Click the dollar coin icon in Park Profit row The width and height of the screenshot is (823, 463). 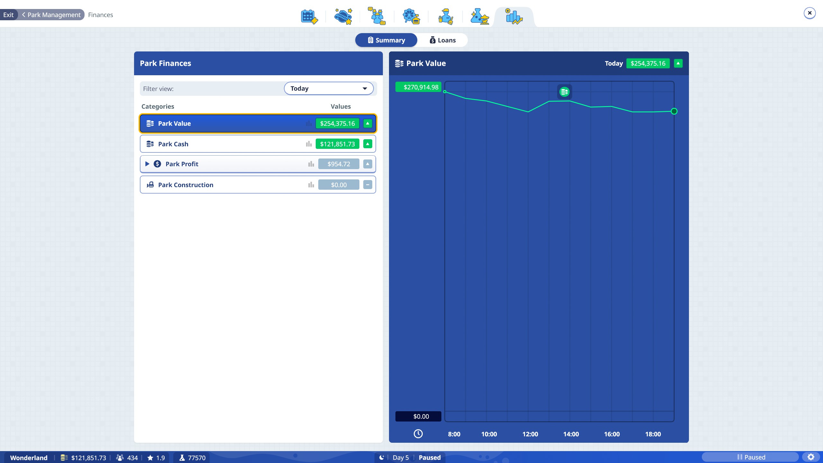tap(157, 164)
